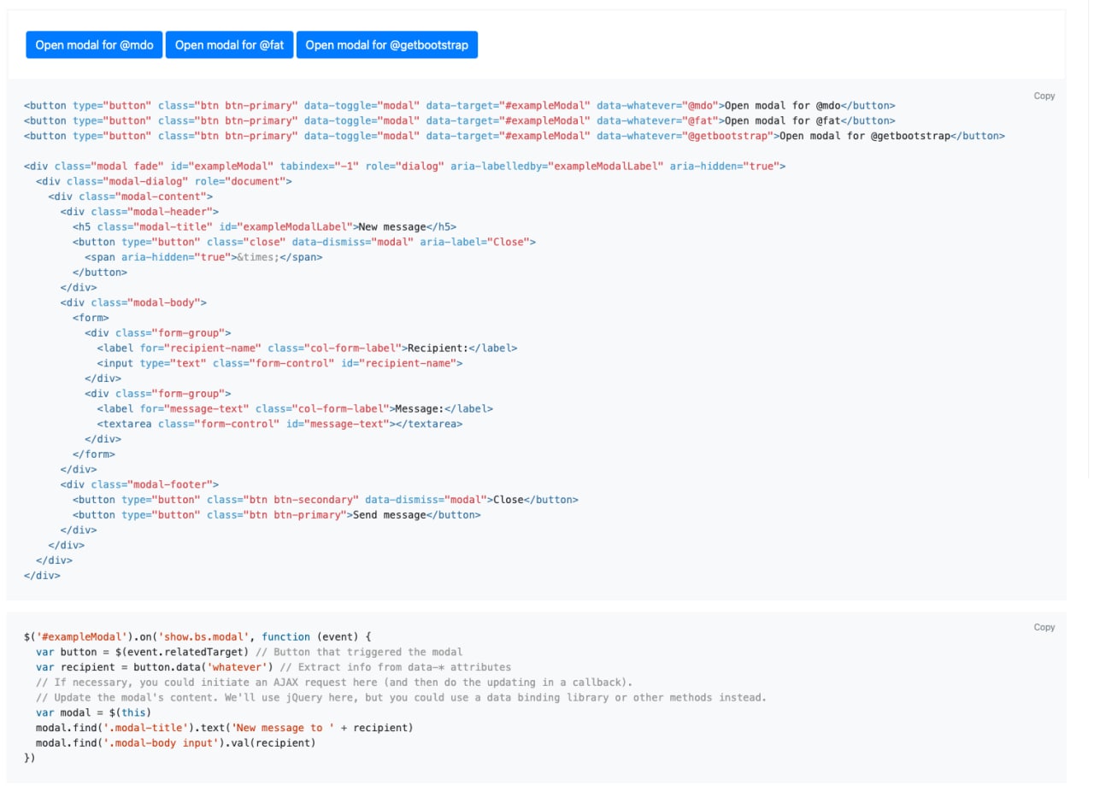Click the 'var modal = $(this)' line
Image resolution: width=1094 pixels, height=797 pixels.
click(94, 712)
